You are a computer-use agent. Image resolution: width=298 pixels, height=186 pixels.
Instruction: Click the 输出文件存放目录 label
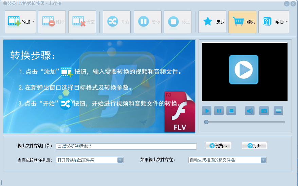tap(35, 146)
